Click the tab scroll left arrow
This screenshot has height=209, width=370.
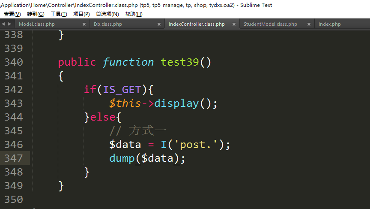pos(4,24)
